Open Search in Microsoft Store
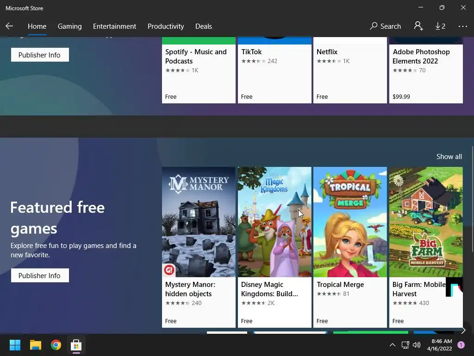Image resolution: width=474 pixels, height=356 pixels. click(385, 26)
